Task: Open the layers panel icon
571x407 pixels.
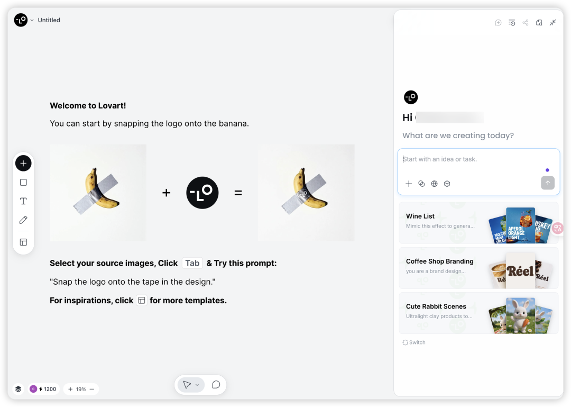Action: (18, 389)
